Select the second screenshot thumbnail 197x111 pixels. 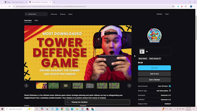click(54, 85)
